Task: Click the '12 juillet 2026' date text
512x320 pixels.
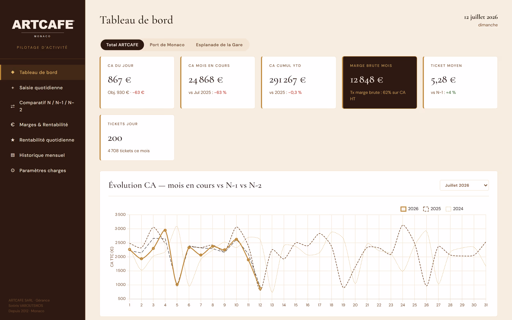Action: pyautogui.click(x=481, y=17)
